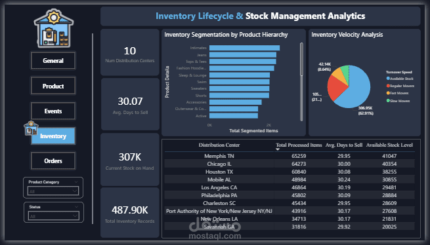The image size is (430, 245).
Task: Open the Orders page button
Action: [53, 161]
